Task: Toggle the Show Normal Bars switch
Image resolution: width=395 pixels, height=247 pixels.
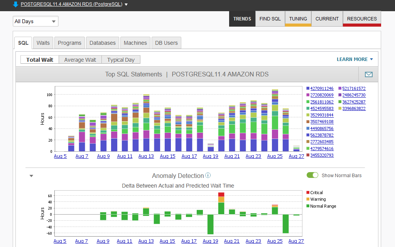Action: (x=312, y=176)
